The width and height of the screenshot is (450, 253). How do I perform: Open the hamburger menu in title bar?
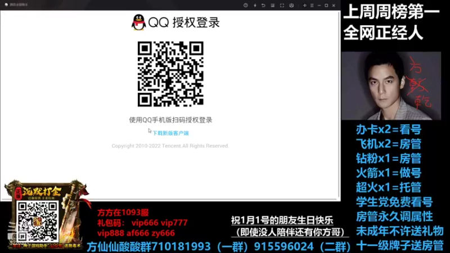click(312, 6)
